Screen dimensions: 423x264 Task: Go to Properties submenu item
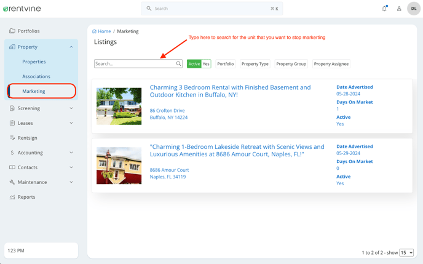(x=34, y=62)
